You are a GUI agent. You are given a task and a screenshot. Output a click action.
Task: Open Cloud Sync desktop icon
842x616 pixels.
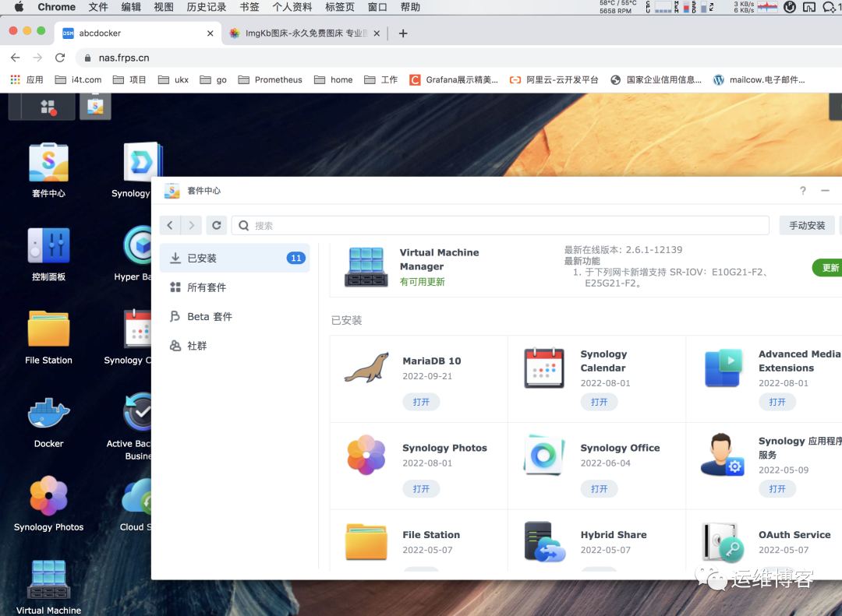tap(136, 496)
